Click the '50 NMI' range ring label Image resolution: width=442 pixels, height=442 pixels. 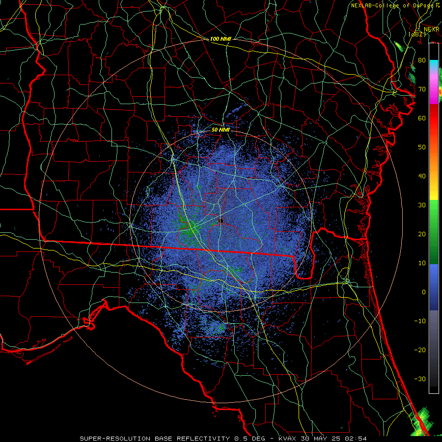[x=221, y=130]
